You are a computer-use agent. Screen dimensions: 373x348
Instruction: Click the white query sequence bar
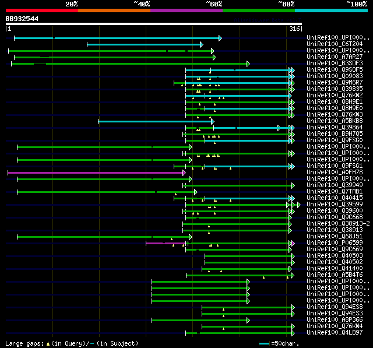tap(154, 24)
